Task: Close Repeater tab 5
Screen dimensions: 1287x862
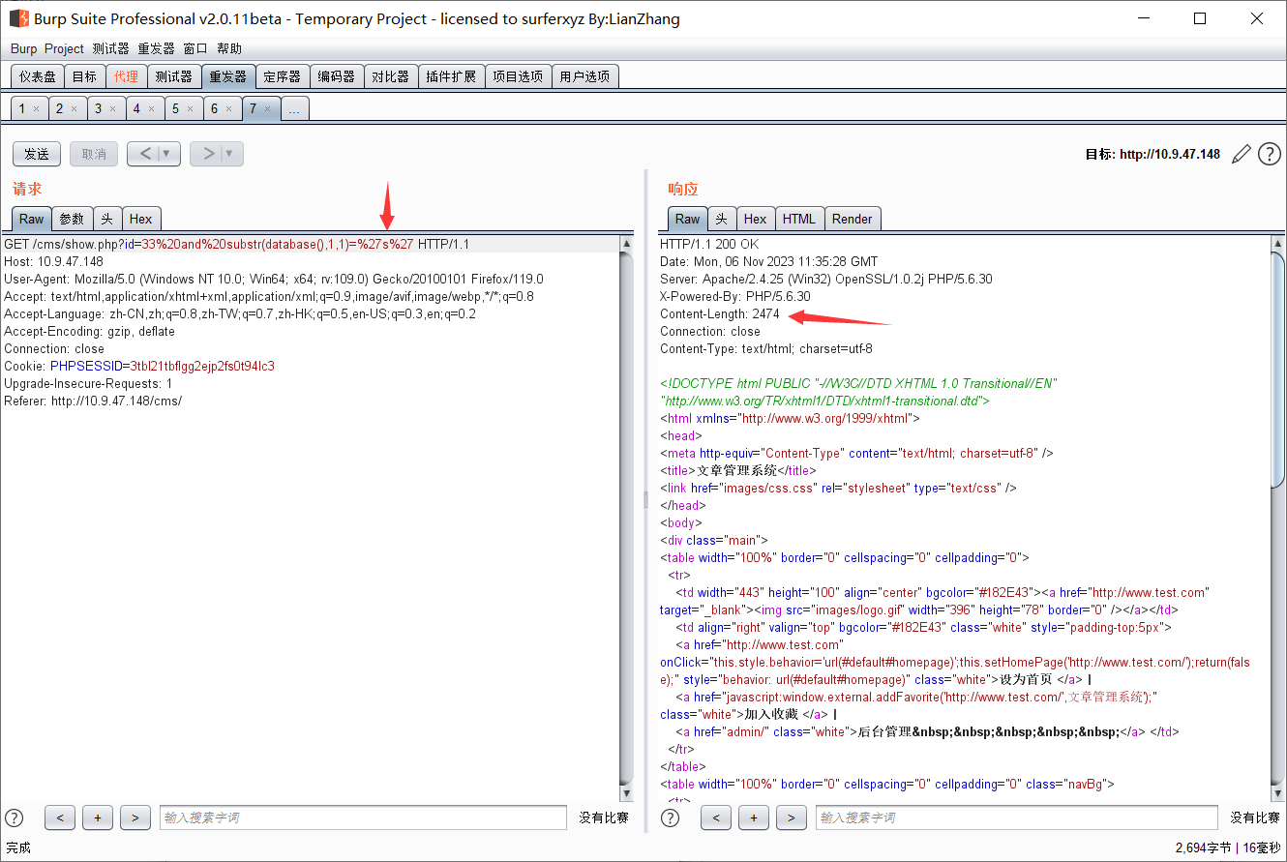Action: tap(191, 109)
